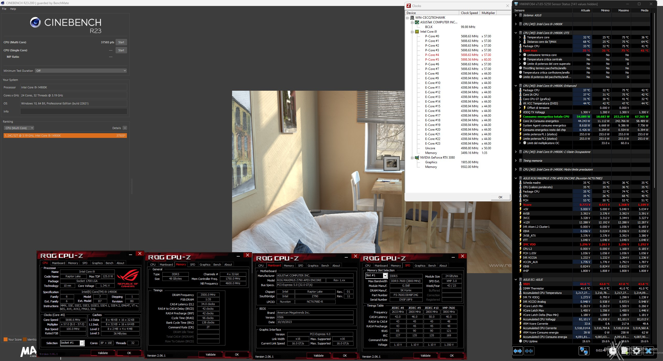Open the File menu in Cinebench

click(x=4, y=9)
